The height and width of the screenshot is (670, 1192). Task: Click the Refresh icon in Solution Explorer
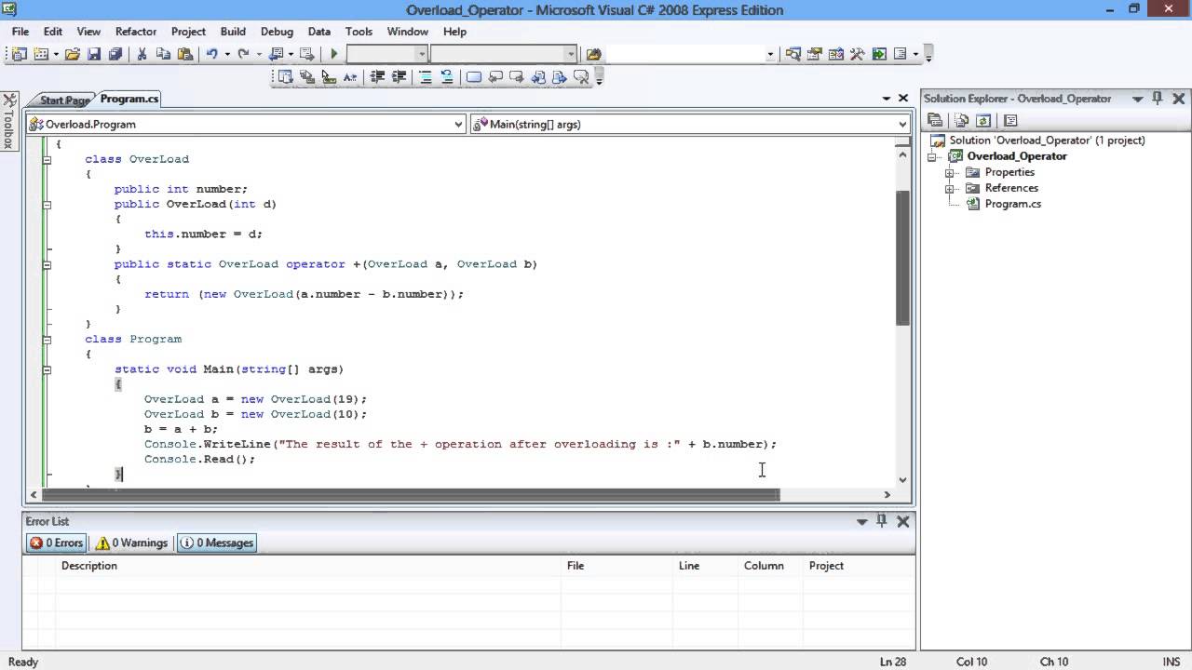point(983,120)
